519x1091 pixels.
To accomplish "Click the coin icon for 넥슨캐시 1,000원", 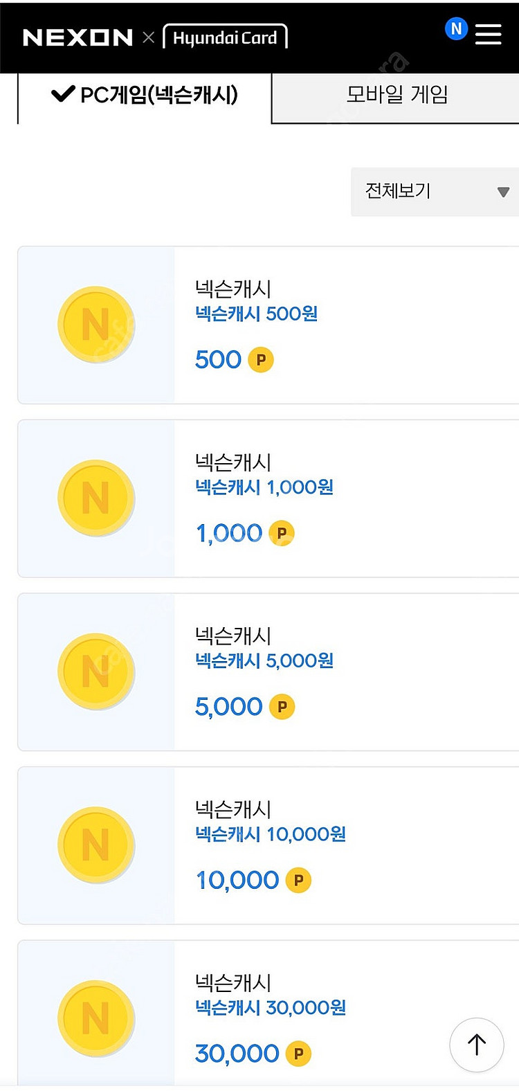I will [x=95, y=498].
